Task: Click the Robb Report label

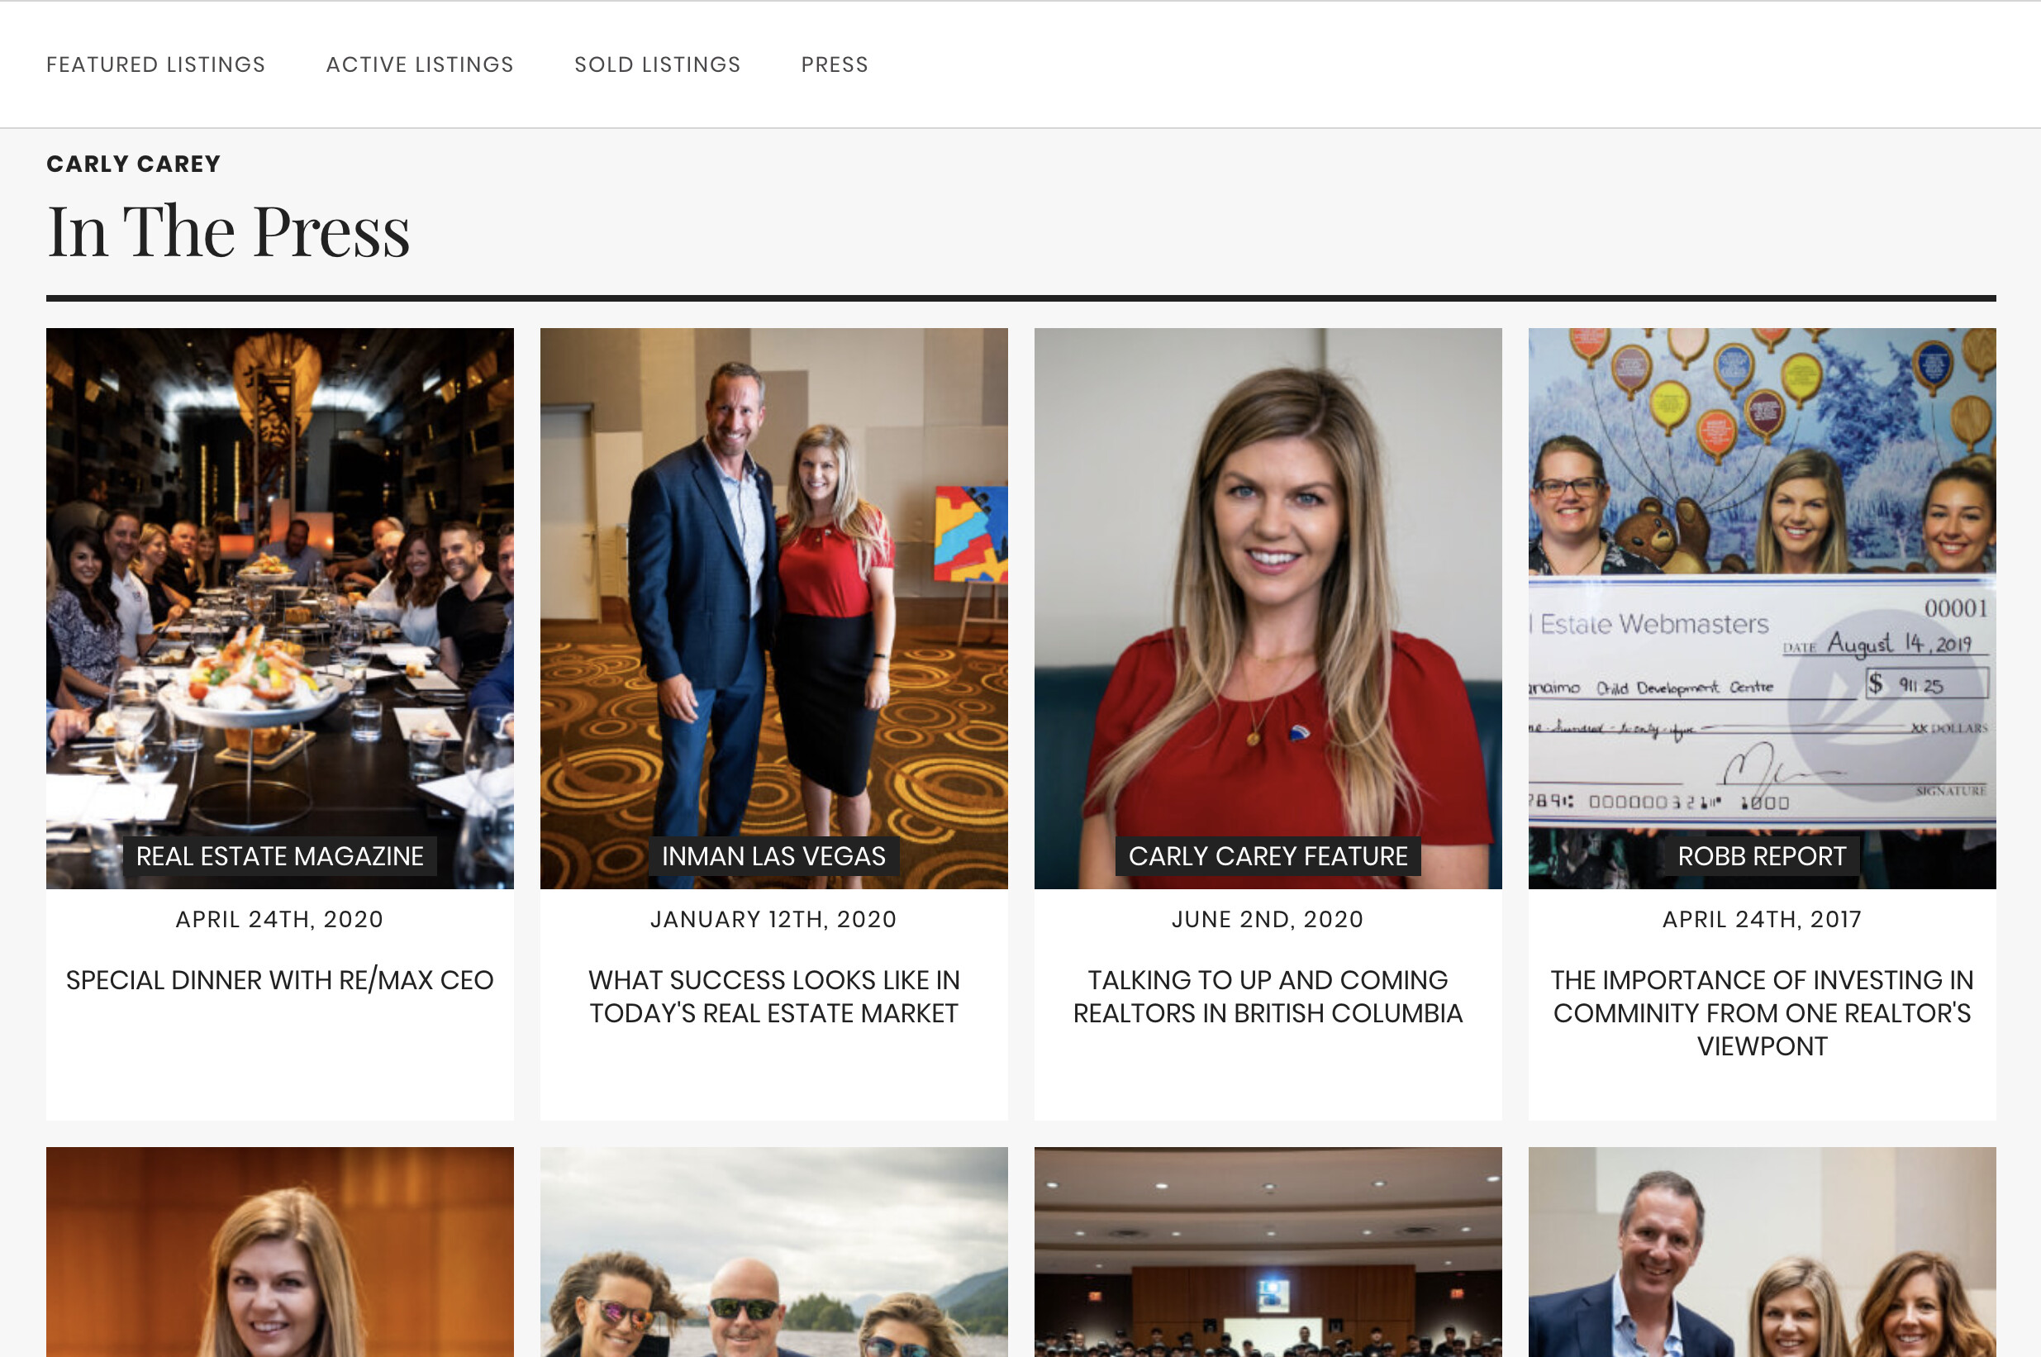Action: point(1762,856)
